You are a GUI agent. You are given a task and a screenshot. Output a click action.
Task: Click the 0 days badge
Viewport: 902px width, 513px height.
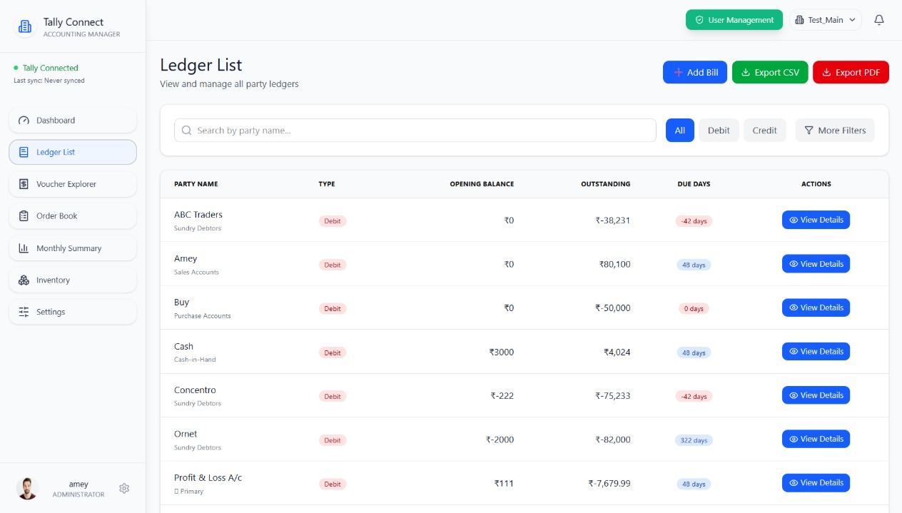(x=694, y=309)
